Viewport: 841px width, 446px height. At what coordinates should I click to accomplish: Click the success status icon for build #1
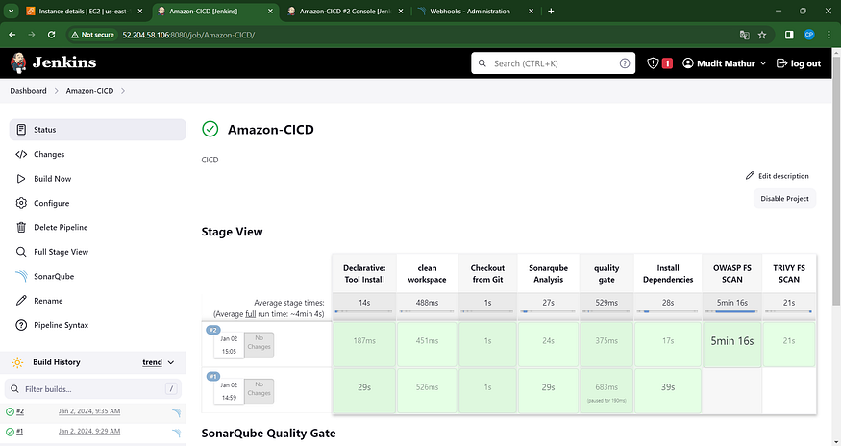point(10,432)
